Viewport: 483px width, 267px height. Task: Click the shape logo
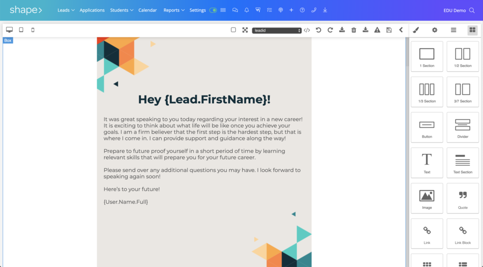[x=26, y=10]
